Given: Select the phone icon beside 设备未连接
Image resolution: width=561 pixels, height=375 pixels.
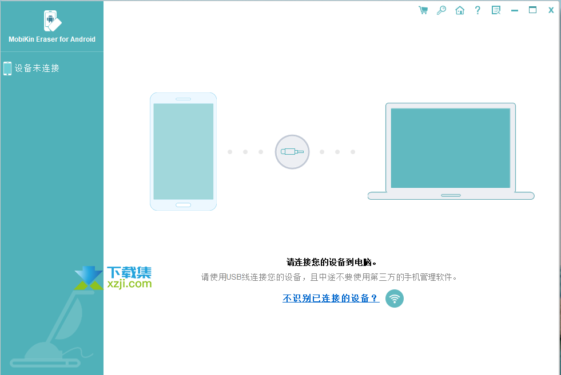Looking at the screenshot, I should coord(7,68).
